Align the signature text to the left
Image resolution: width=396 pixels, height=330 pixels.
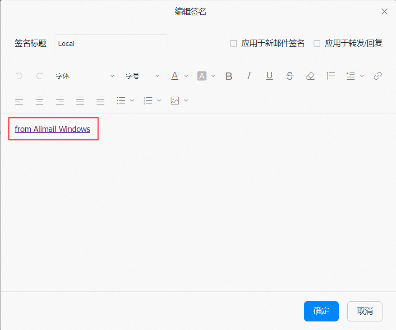(x=19, y=101)
